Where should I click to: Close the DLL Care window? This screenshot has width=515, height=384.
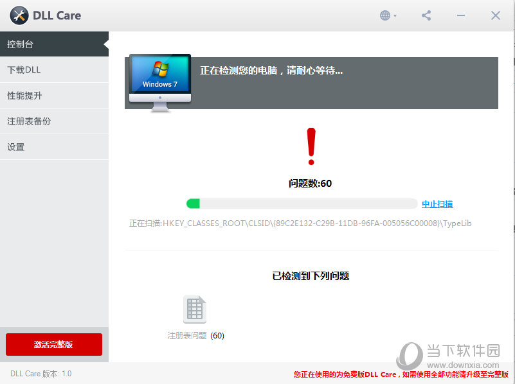[x=496, y=15]
